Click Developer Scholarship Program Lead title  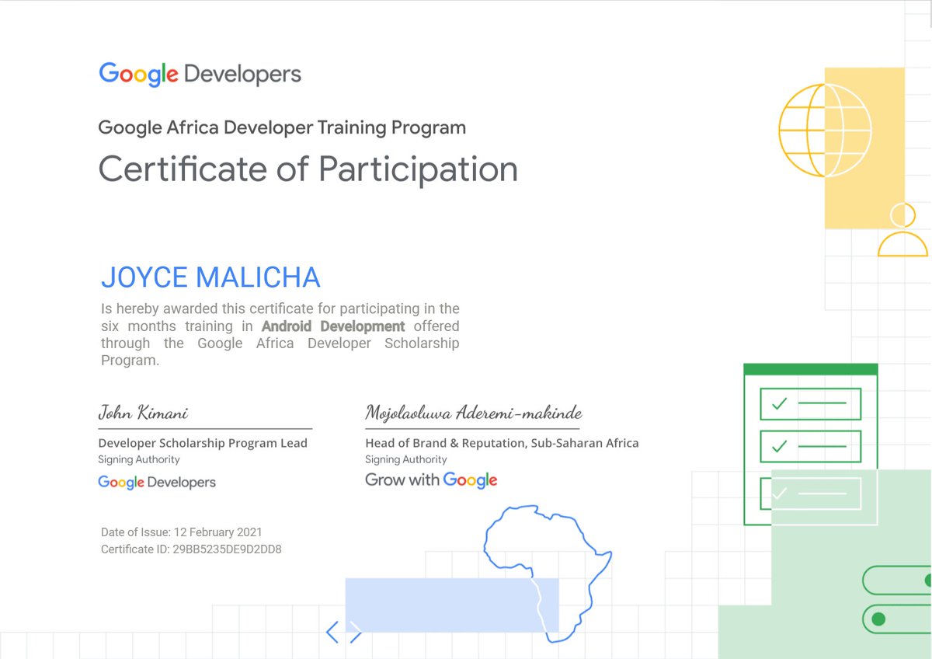(203, 444)
